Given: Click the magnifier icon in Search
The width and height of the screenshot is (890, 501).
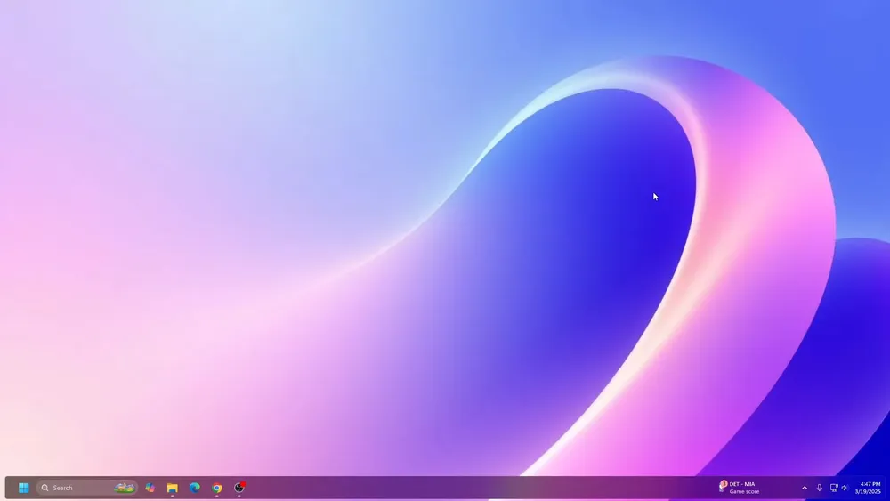Looking at the screenshot, I should click(44, 488).
